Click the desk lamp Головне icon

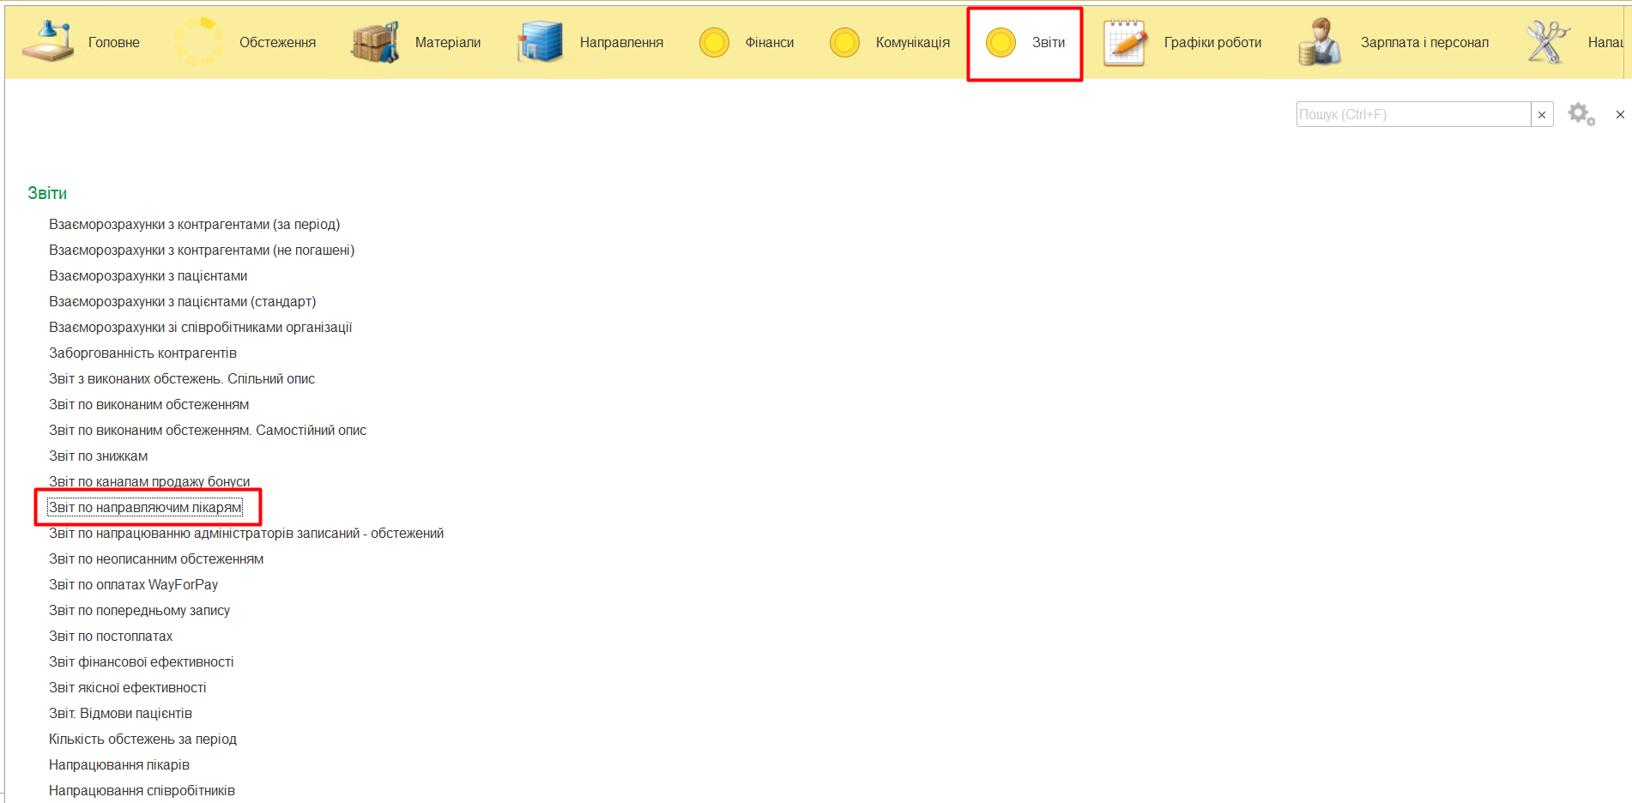tap(48, 42)
